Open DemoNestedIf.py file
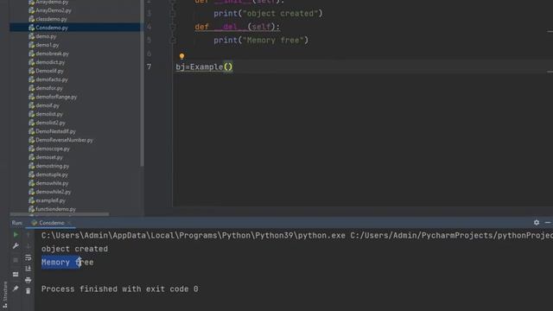Viewport: 553px width, 311px height. (x=55, y=131)
